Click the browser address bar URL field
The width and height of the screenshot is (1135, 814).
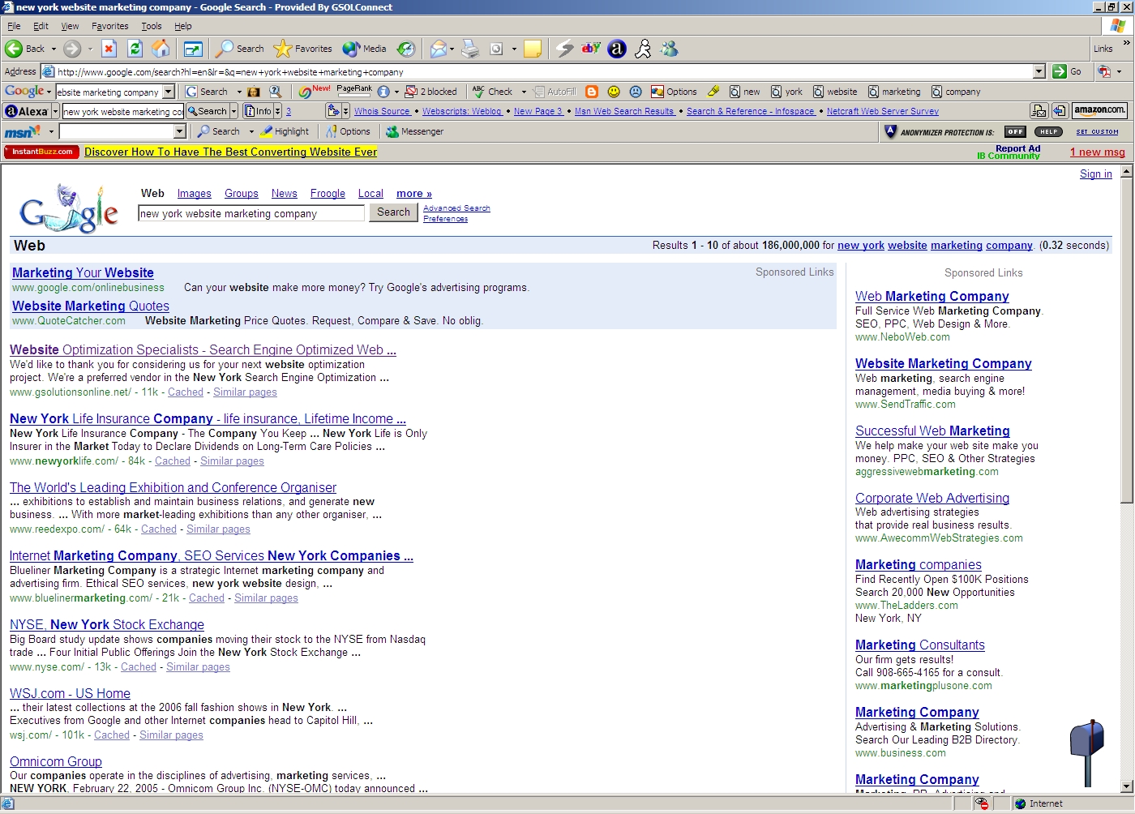(543, 71)
